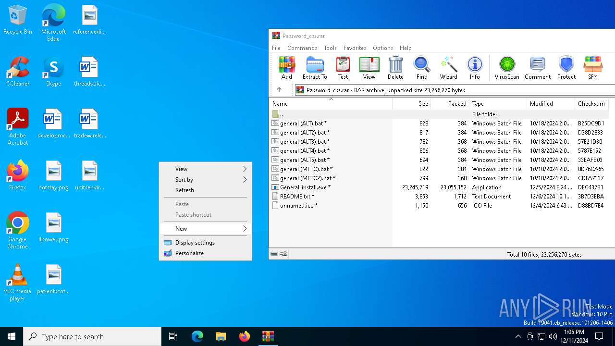Open the Find magnifier tool
Image resolution: width=615 pixels, height=346 pixels.
422,68
